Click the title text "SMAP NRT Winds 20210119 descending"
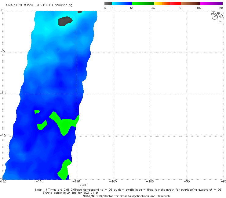 [x=39, y=5]
